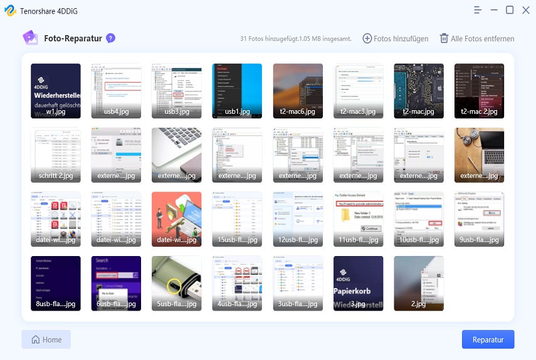
Task: Click the Foto-Reparatur help question icon
Action: tap(110, 38)
